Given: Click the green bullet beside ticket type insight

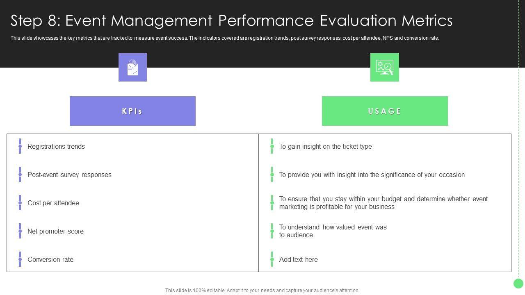Looking at the screenshot, I should [272, 146].
